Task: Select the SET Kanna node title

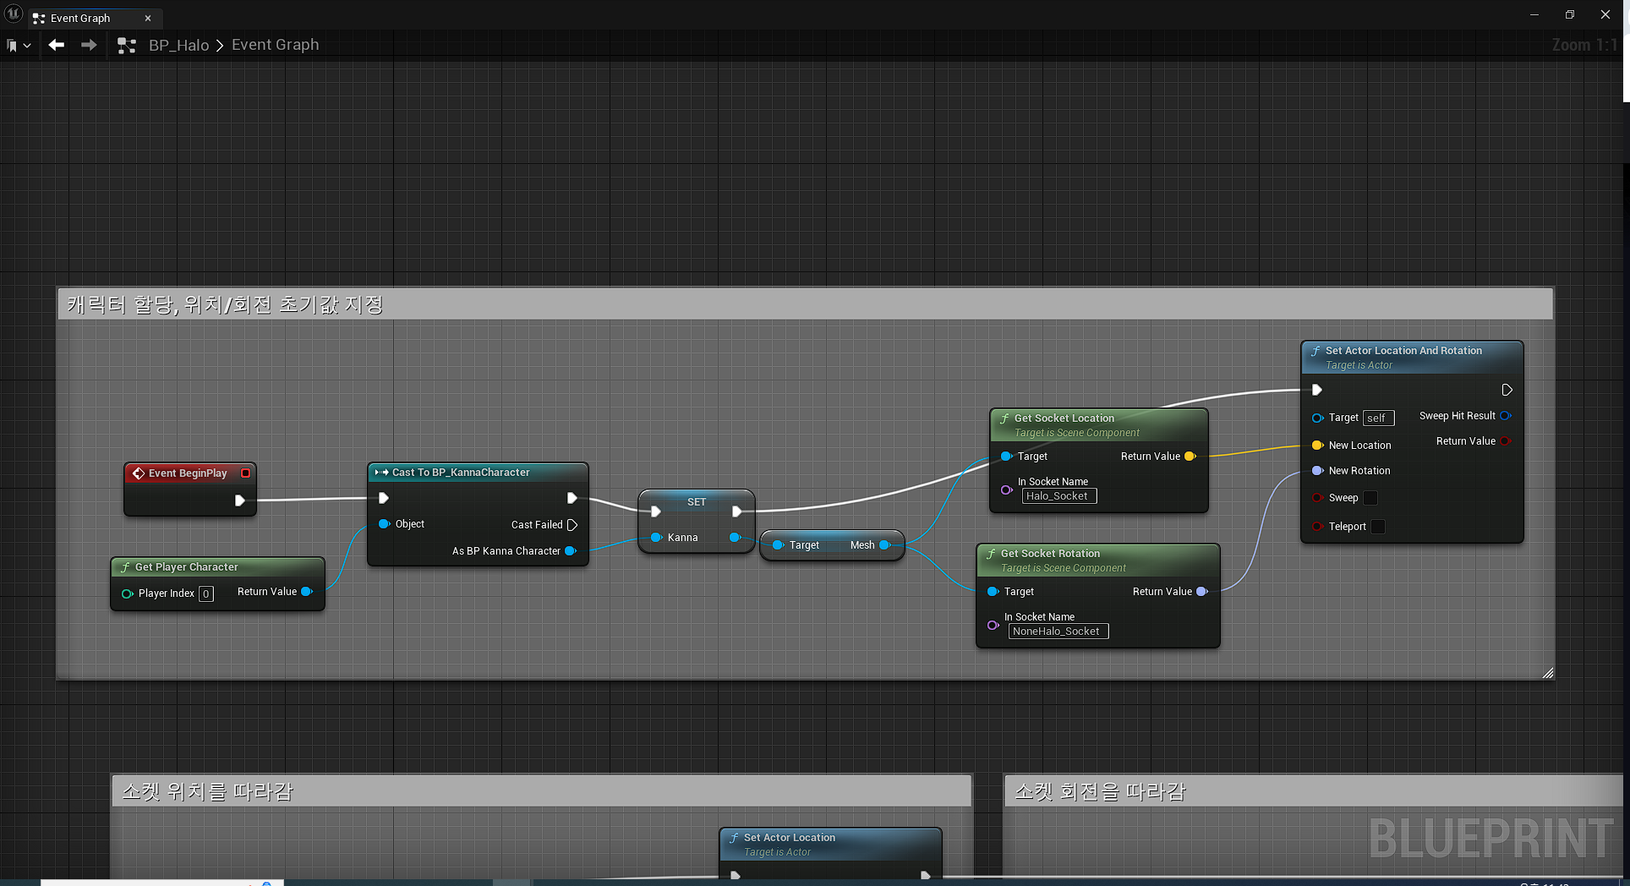Action: tap(697, 501)
